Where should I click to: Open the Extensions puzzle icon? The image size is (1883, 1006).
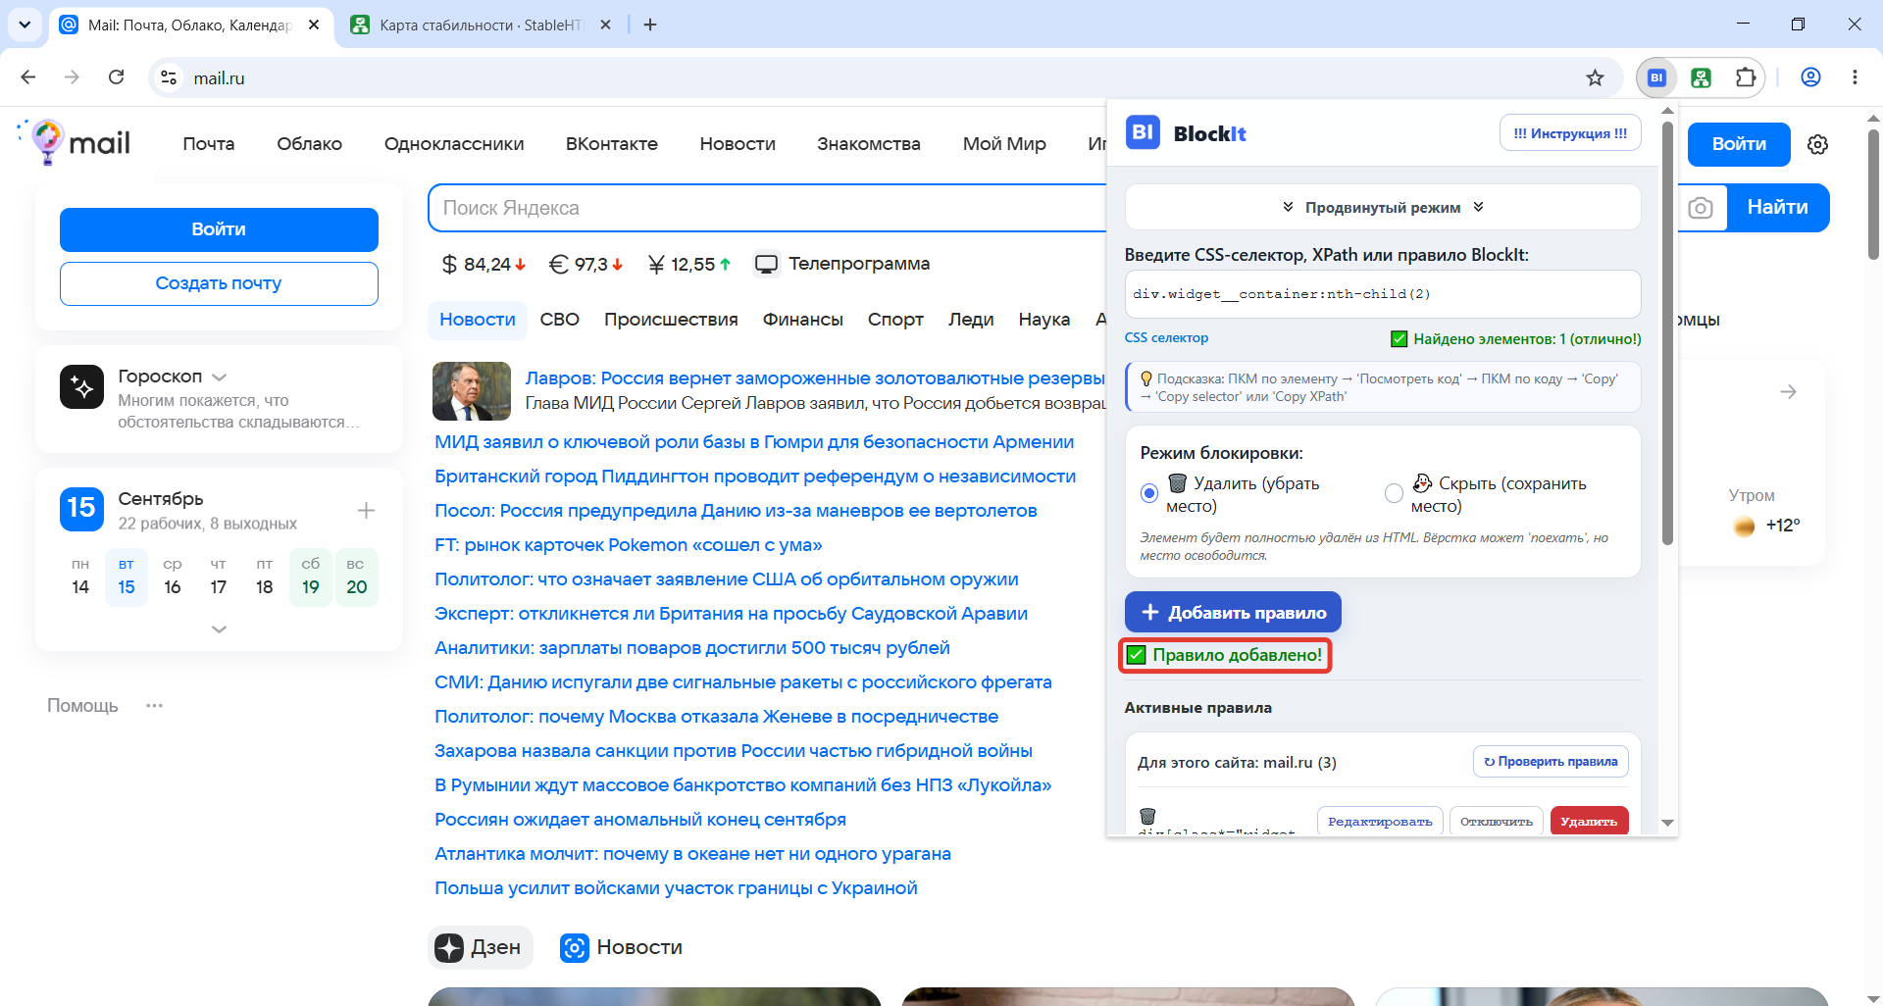(1746, 77)
